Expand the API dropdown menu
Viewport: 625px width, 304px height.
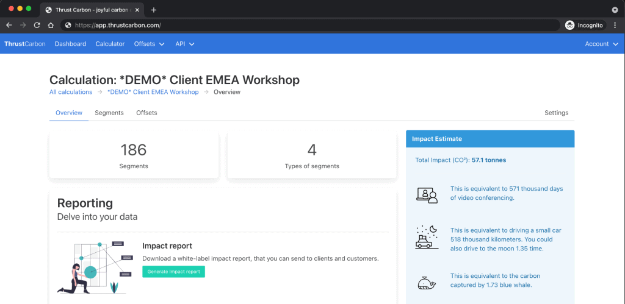click(x=185, y=44)
